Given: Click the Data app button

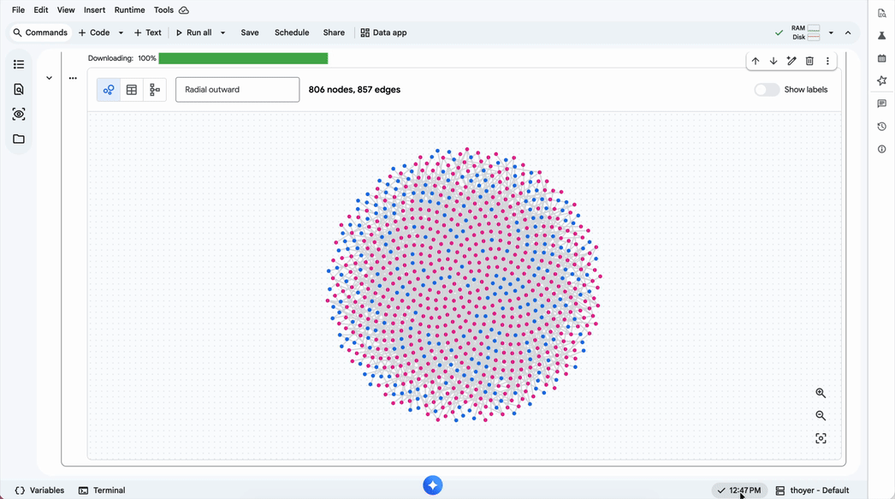Looking at the screenshot, I should pos(383,33).
